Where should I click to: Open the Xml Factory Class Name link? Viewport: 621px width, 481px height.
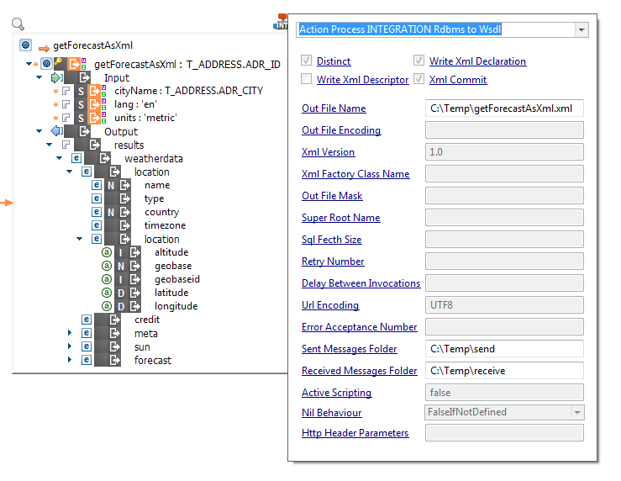tap(355, 174)
